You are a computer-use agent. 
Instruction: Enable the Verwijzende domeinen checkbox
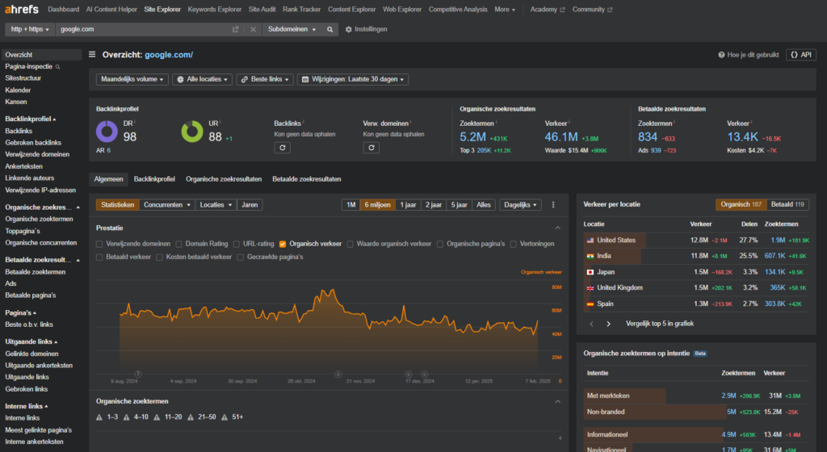point(99,244)
